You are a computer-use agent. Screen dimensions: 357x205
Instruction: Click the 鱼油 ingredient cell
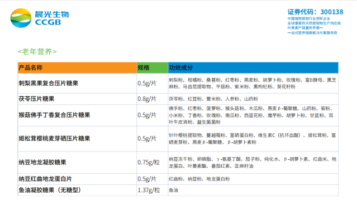pos(253,191)
